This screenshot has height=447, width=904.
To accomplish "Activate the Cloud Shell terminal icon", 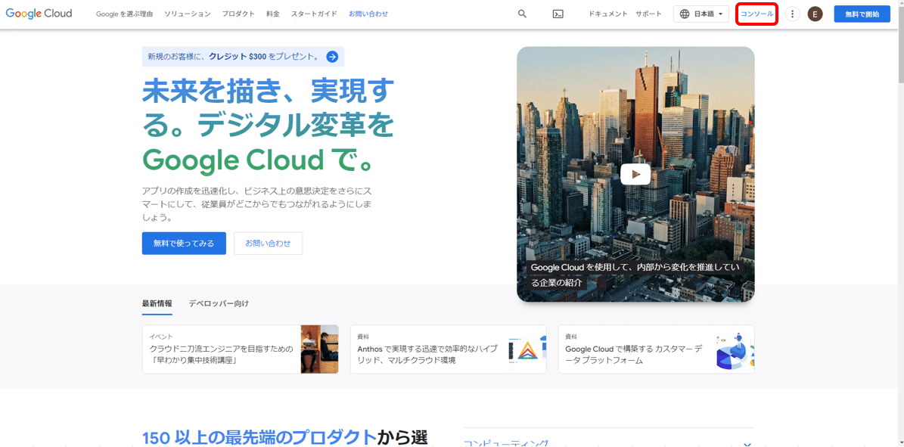I will [x=558, y=14].
